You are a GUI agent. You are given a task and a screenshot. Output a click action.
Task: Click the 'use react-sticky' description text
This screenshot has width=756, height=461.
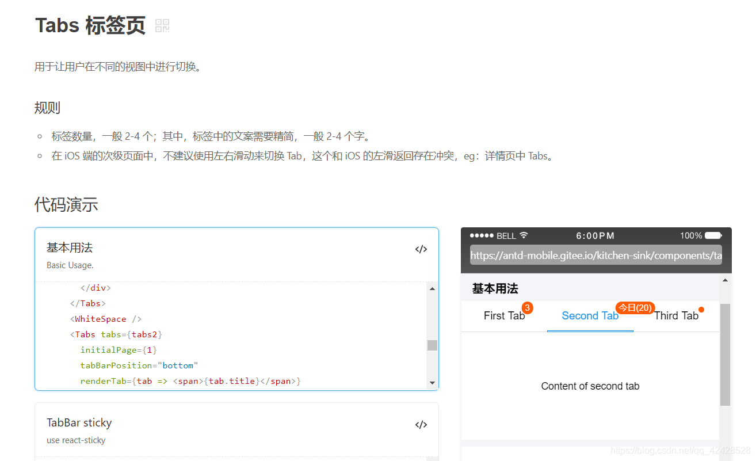pos(76,440)
